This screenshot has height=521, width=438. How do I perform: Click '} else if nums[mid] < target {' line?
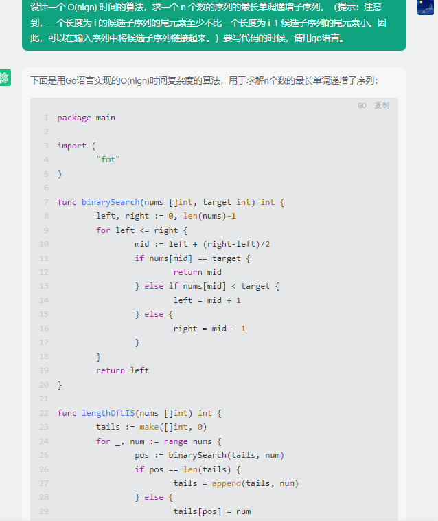pos(207,286)
